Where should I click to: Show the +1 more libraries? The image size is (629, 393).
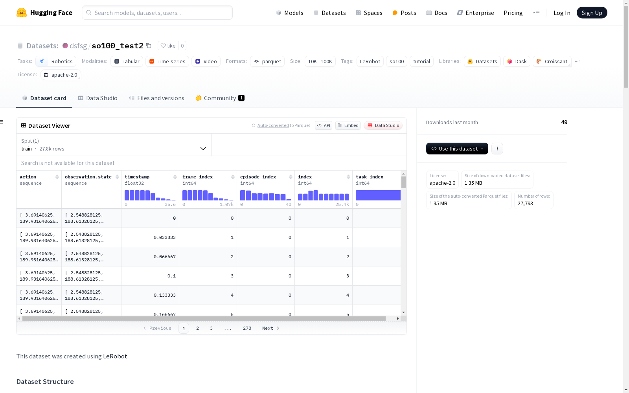click(578, 62)
